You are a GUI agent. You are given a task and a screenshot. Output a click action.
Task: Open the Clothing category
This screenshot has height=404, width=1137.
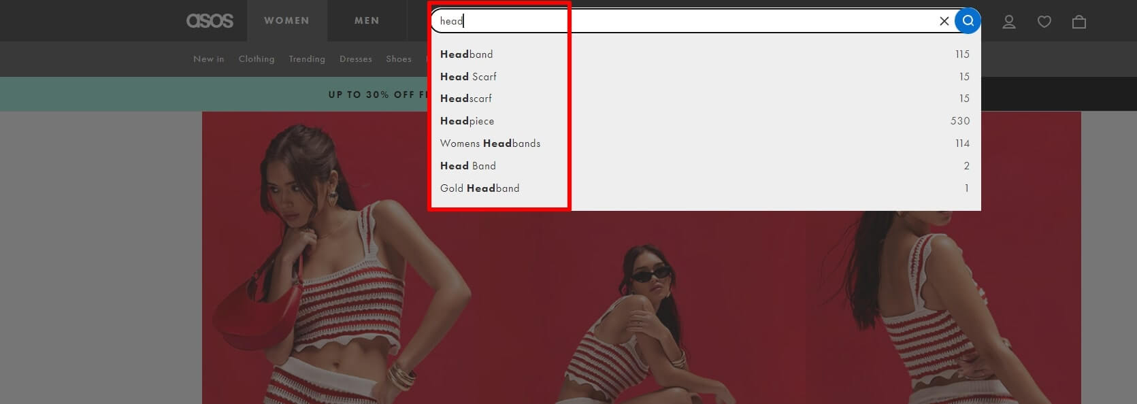click(x=257, y=59)
